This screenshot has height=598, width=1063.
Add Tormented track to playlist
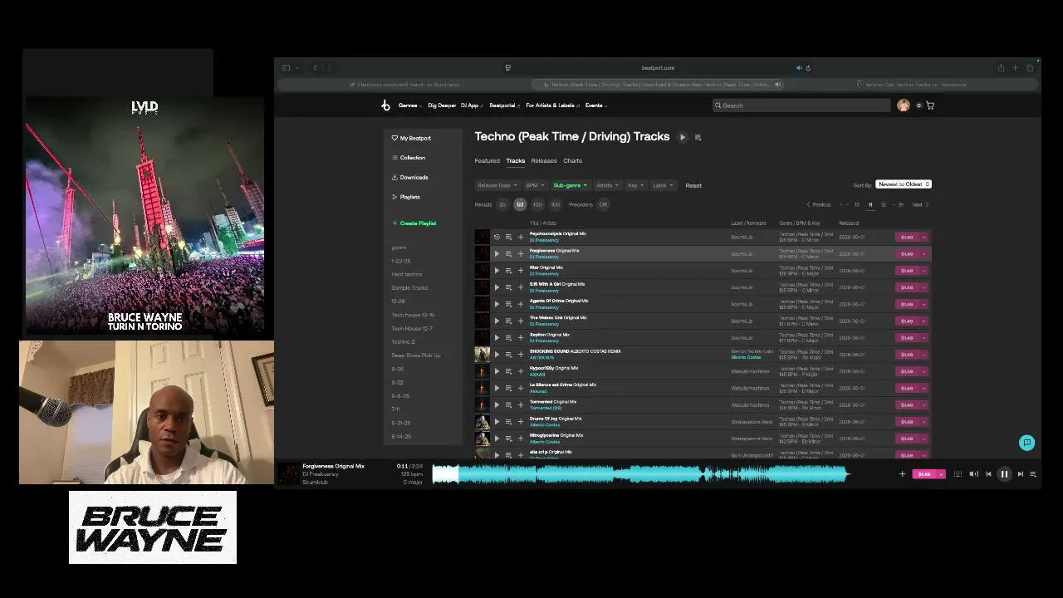tap(521, 404)
